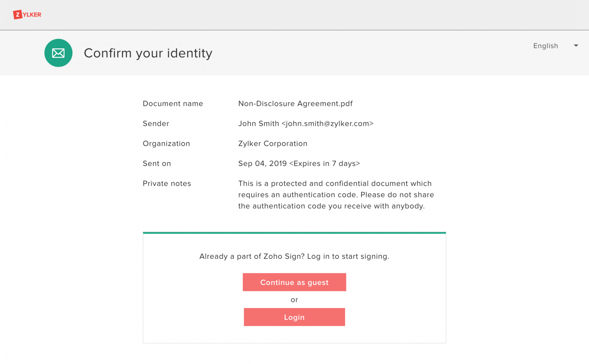Click the sender email john.smith@zylker.com
Image resolution: width=589 pixels, height=364 pixels.
click(x=327, y=123)
